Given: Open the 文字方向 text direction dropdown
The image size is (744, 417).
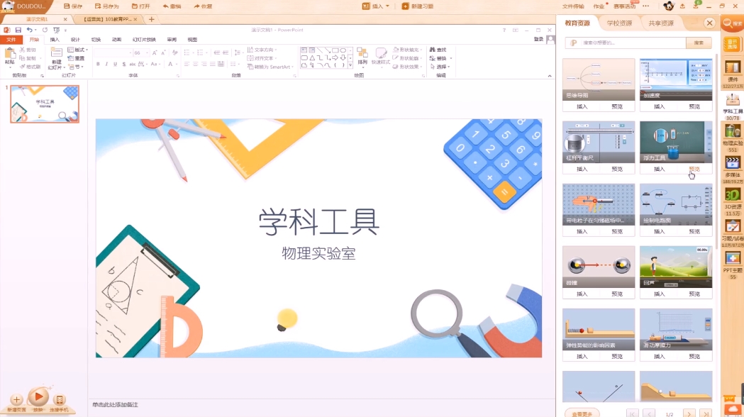Looking at the screenshot, I should point(262,50).
